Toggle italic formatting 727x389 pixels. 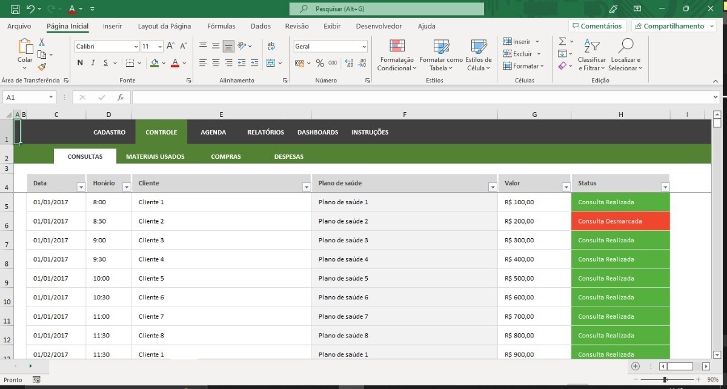click(93, 63)
